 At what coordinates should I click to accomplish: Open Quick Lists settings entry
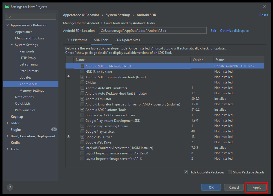pyautogui.click(x=23, y=104)
